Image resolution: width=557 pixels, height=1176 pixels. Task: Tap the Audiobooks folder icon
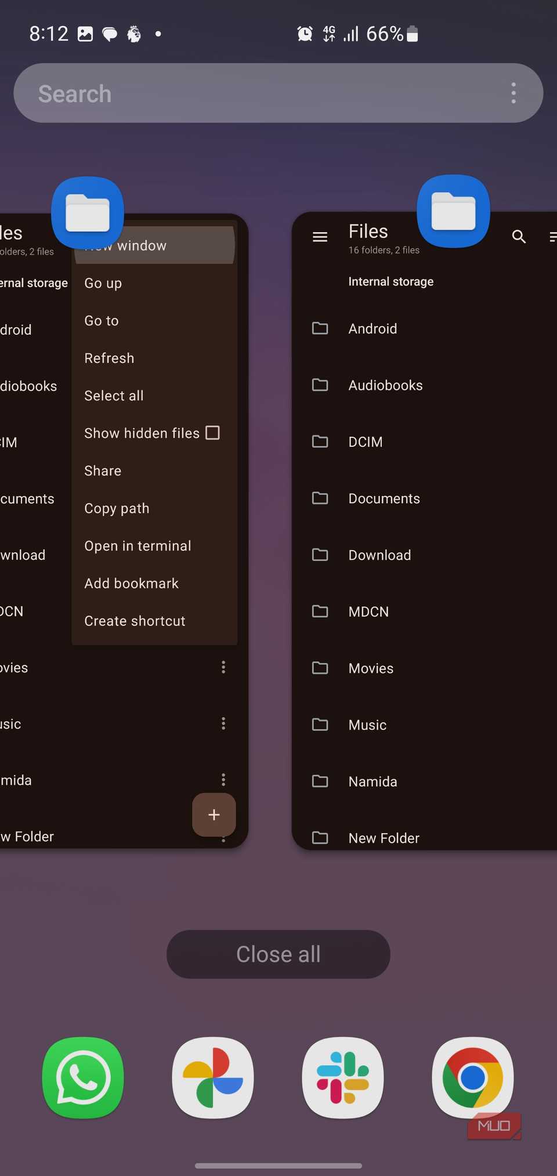(x=320, y=385)
